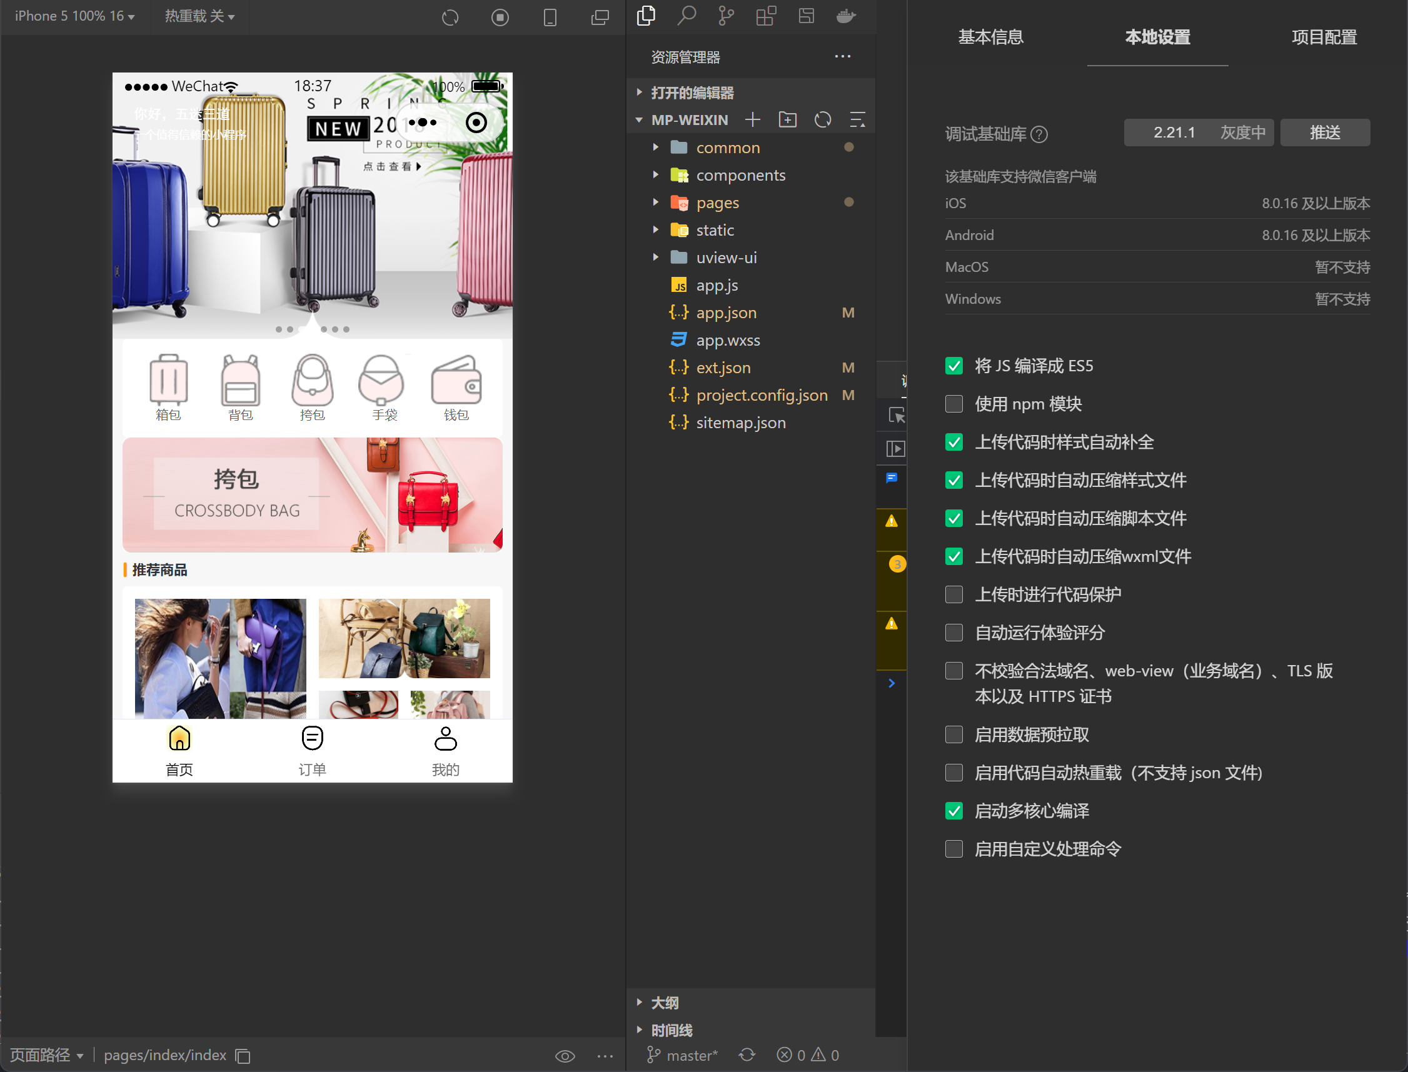Enable the 使用 npm 模块 checkbox
The image size is (1408, 1072).
(x=953, y=404)
